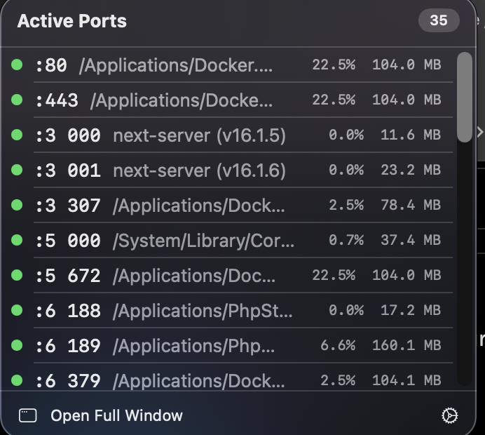Click the /System/Library/Cor... process name

point(203,241)
